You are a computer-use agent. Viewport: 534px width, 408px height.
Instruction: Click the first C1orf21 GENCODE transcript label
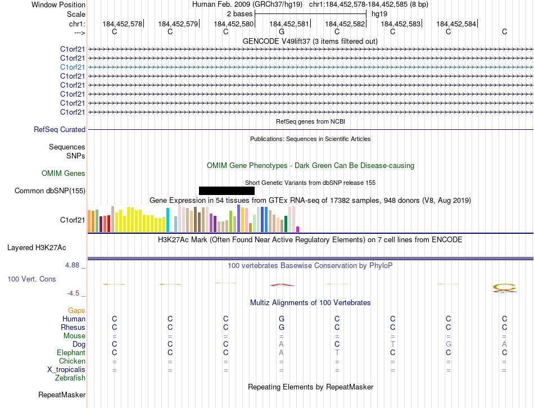tap(73, 49)
